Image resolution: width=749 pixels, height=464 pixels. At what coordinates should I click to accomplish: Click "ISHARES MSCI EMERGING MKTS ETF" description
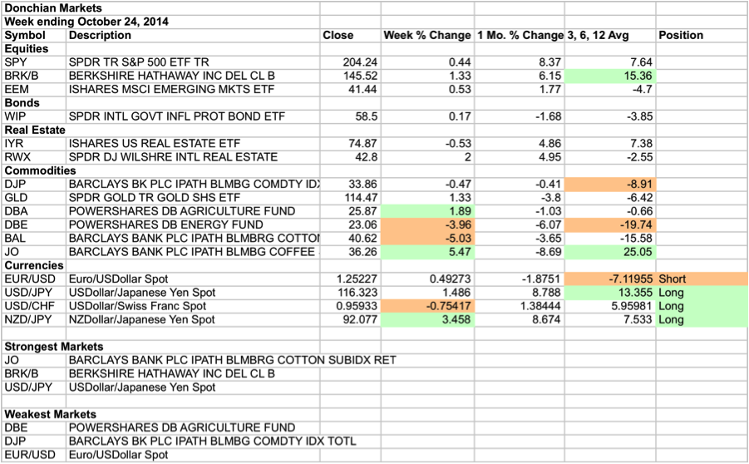(x=193, y=89)
